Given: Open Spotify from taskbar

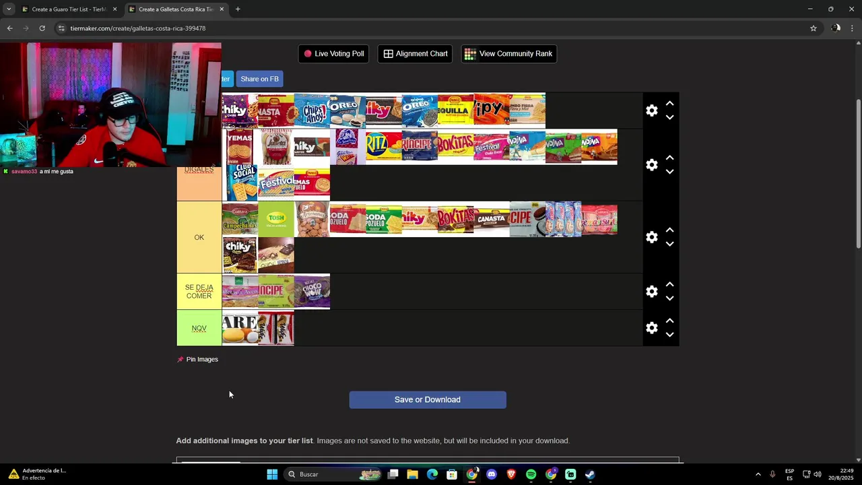Looking at the screenshot, I should click(531, 474).
